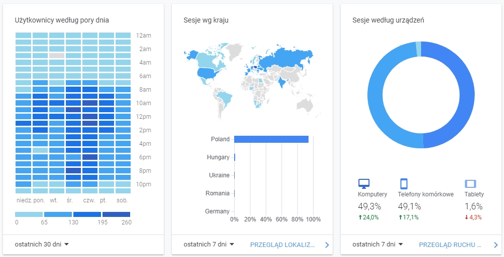The width and height of the screenshot is (504, 257).
Task: Click the dark heatmap cell for czw. at 10am
Action: pos(90,103)
